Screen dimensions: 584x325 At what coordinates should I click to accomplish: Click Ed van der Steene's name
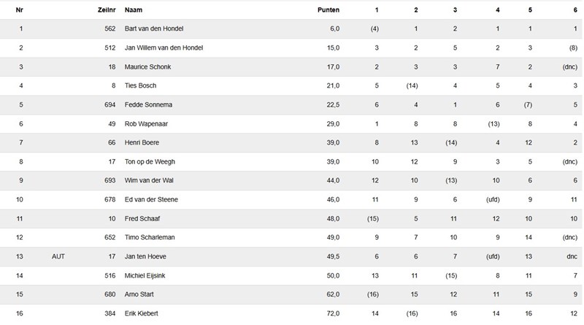(151, 199)
